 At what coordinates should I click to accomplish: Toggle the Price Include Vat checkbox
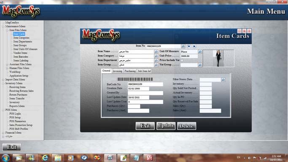(x=182, y=60)
